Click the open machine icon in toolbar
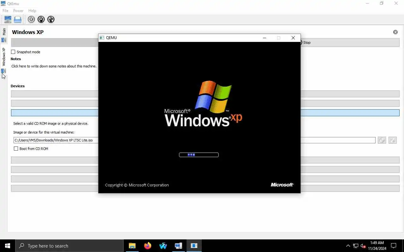This screenshot has width=404, height=252. click(18, 20)
